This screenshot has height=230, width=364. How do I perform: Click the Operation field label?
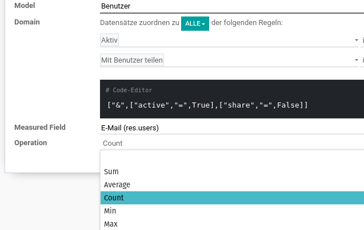point(31,143)
